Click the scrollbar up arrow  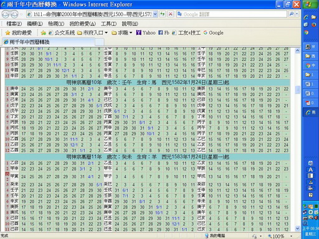click(x=297, y=50)
